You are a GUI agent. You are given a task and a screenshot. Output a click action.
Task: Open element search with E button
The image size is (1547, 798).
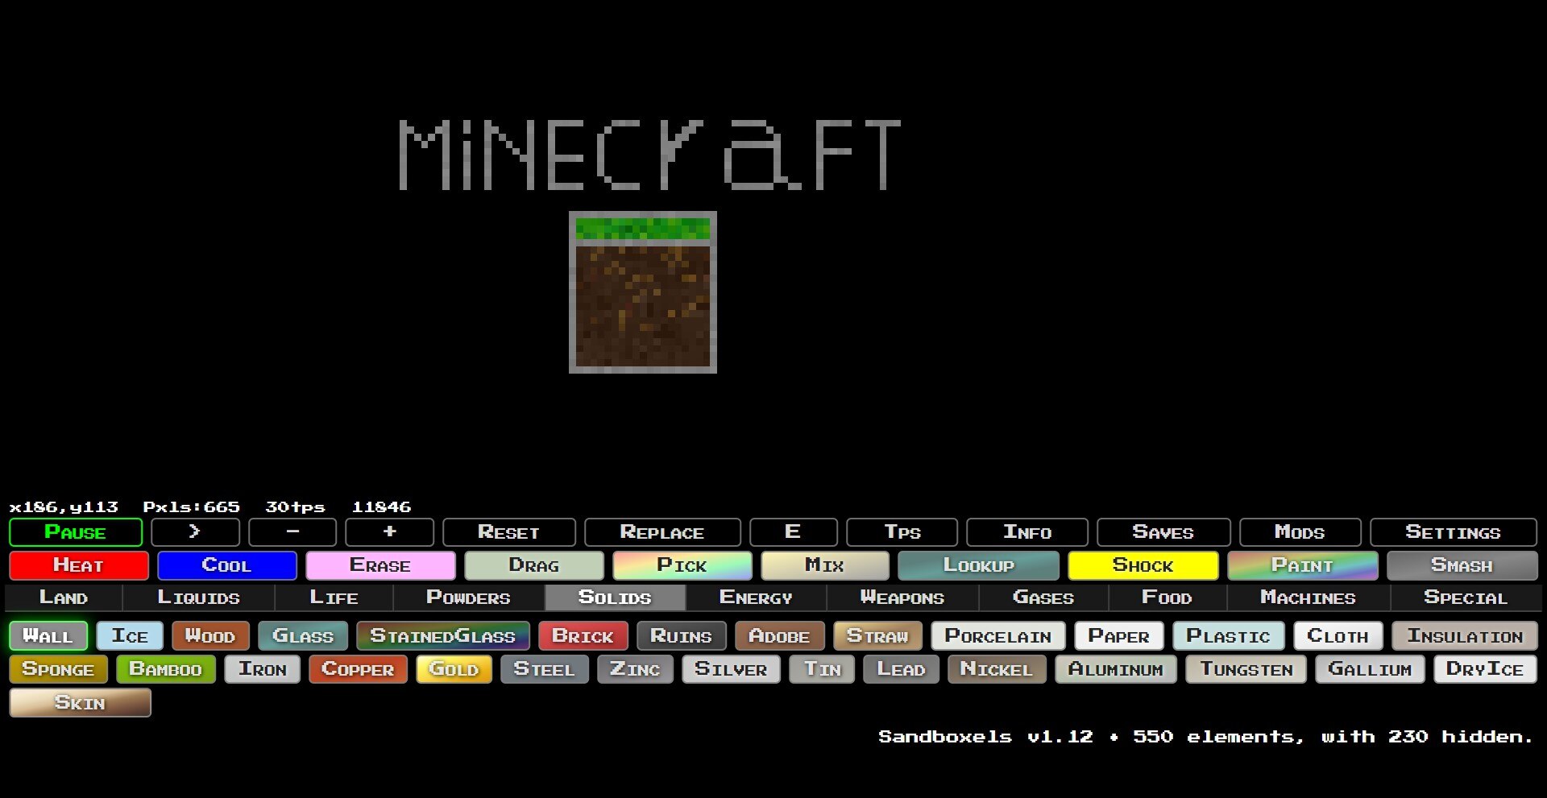tap(793, 532)
